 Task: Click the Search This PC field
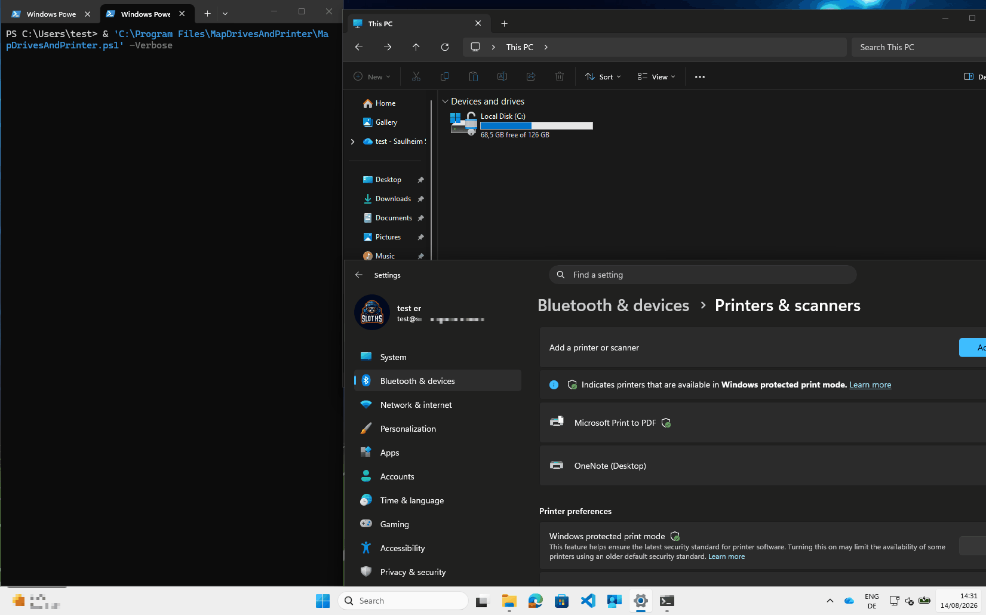click(x=919, y=47)
